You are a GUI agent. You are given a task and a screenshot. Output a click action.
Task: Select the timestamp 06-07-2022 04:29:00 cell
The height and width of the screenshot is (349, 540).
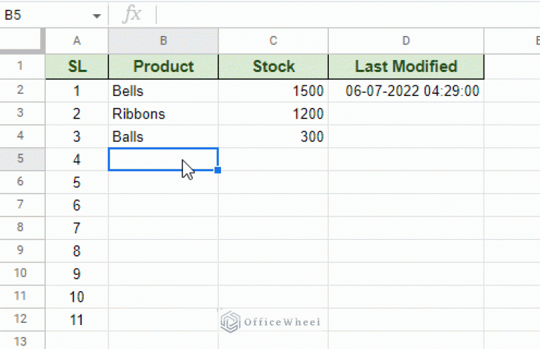tap(406, 91)
